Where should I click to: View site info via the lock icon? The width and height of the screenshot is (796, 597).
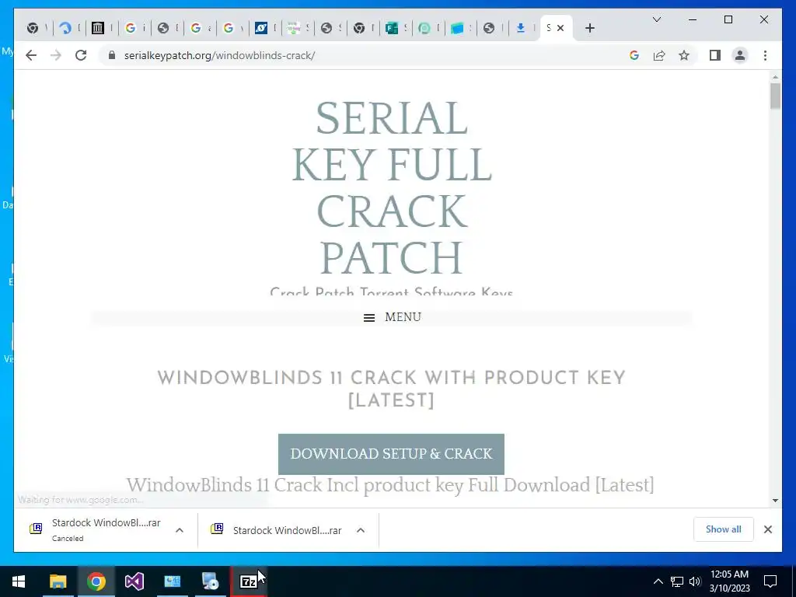click(x=112, y=55)
